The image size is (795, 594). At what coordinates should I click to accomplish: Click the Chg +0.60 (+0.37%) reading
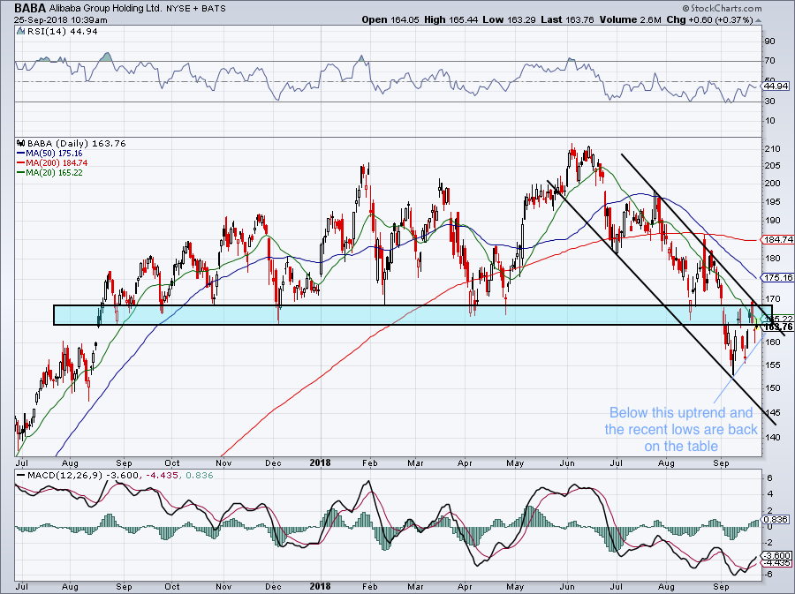(709, 19)
